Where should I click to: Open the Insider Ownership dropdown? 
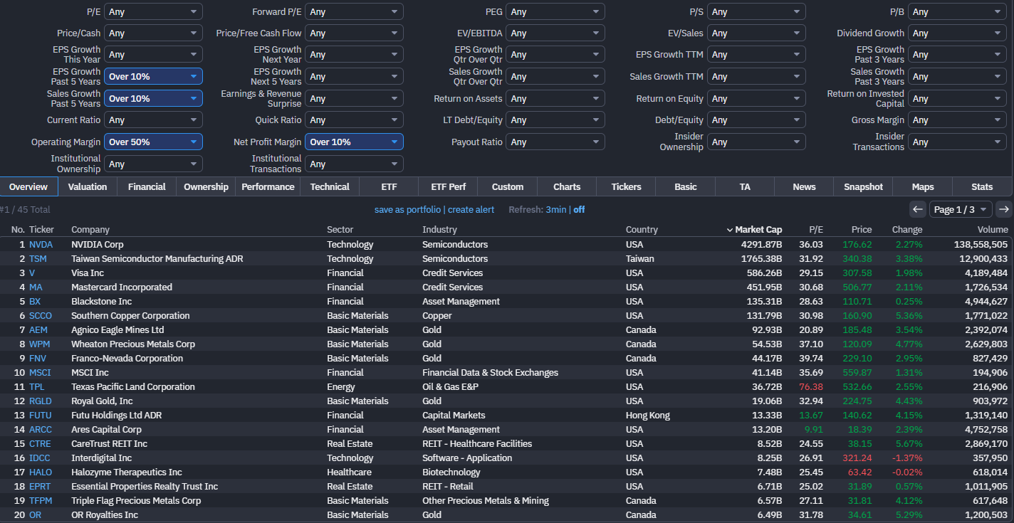756,142
